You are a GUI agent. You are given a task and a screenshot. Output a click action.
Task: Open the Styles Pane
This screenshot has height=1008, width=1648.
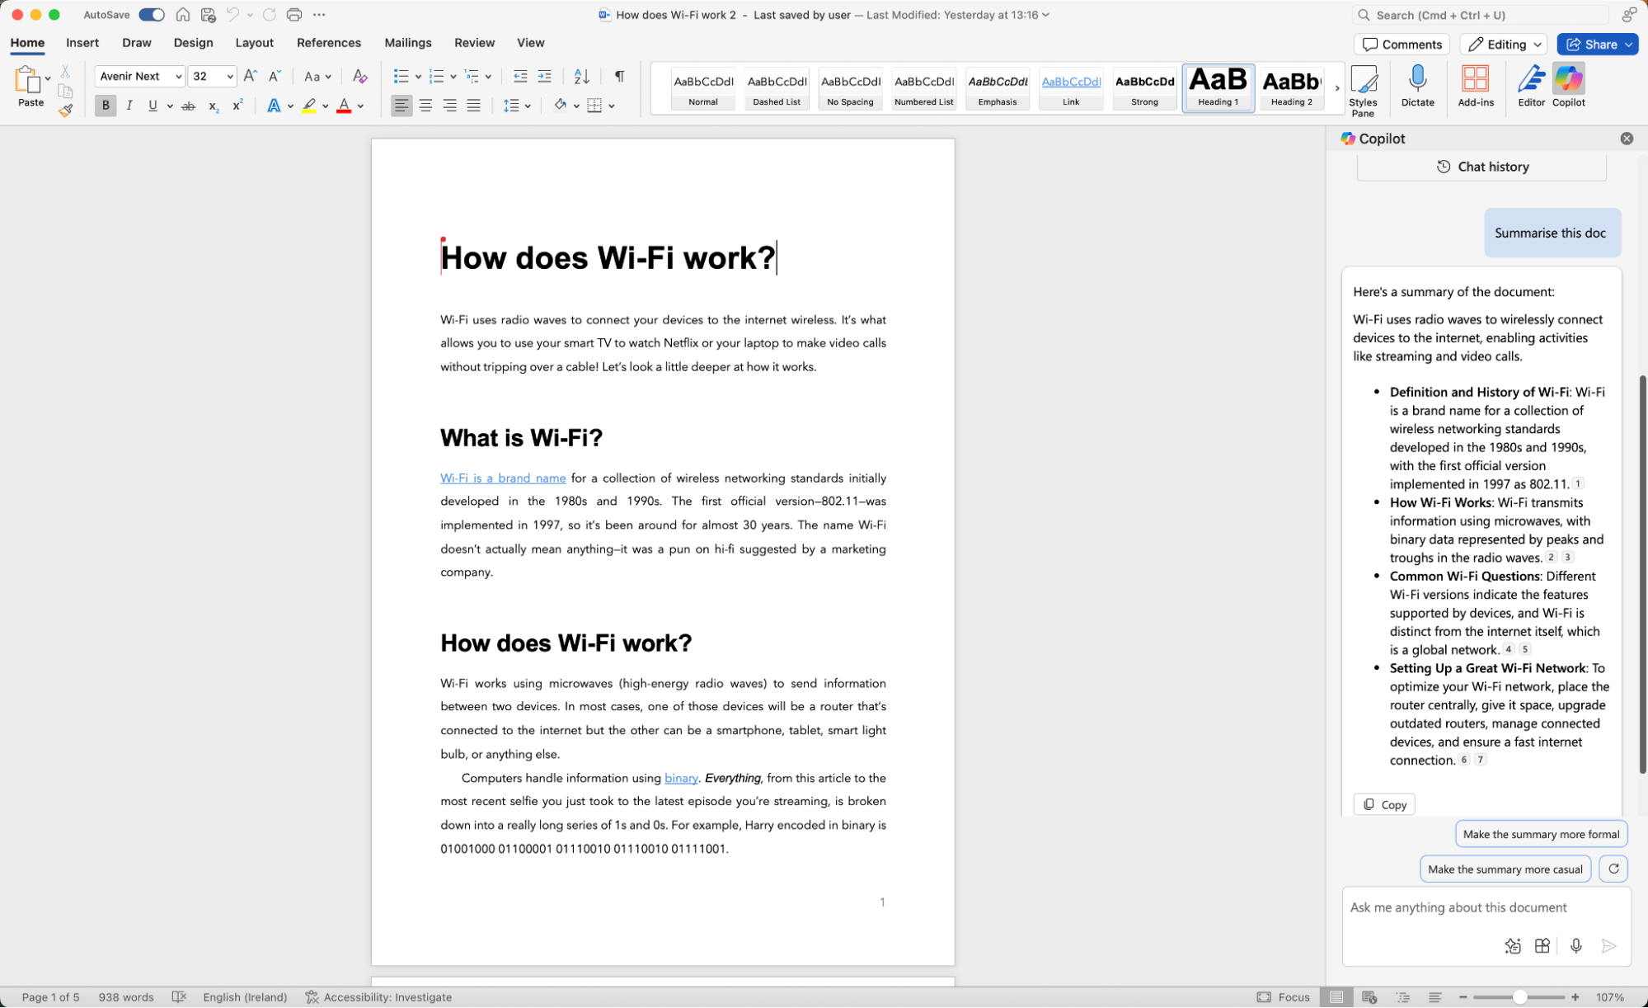coord(1363,88)
